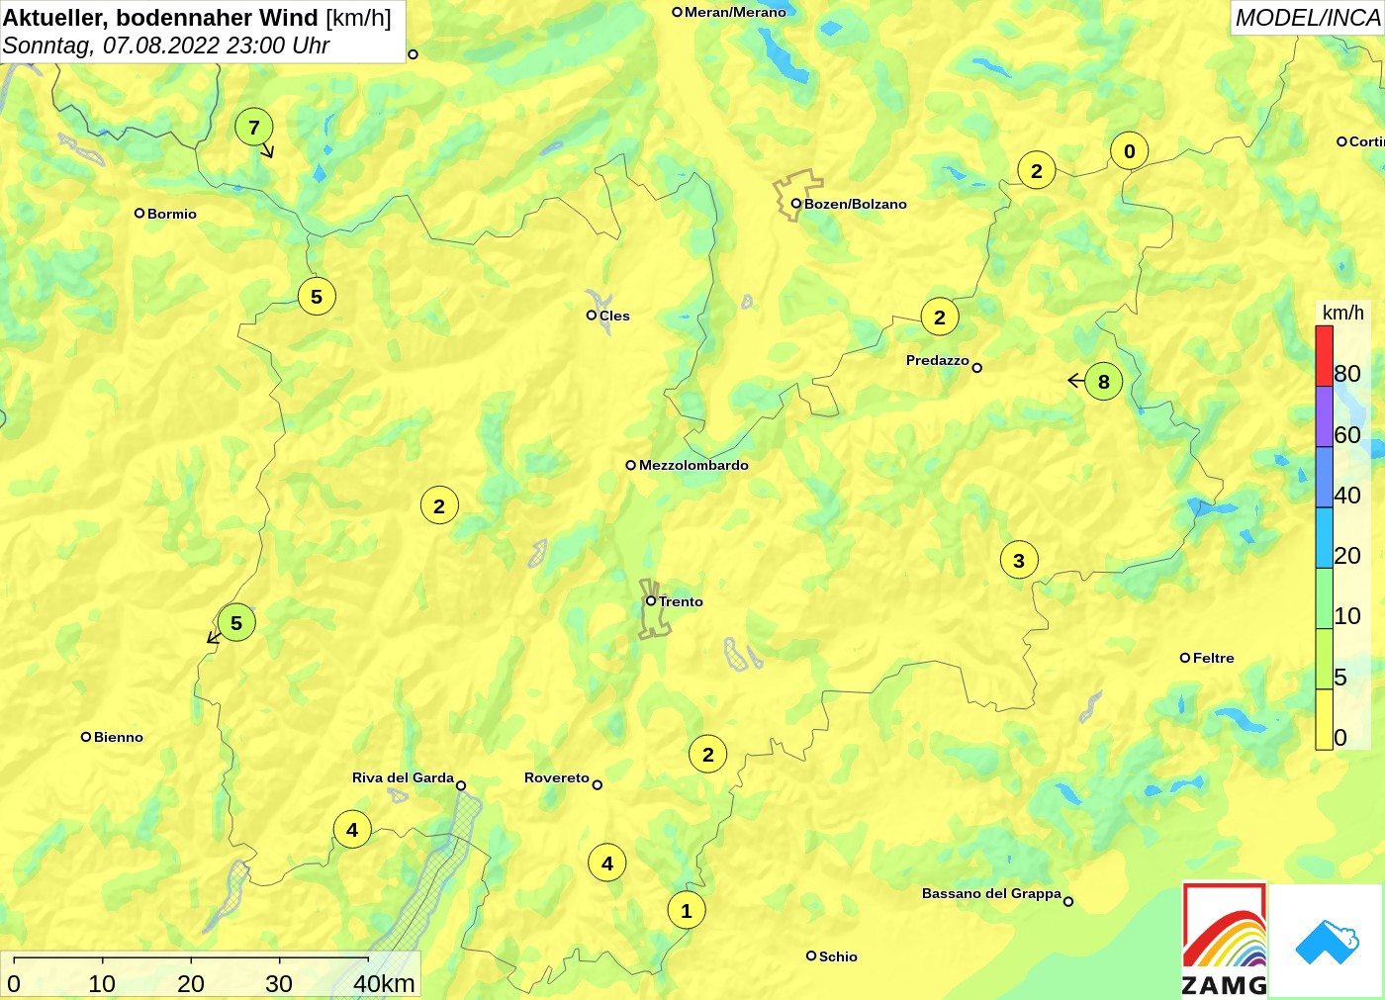Click station marker 2 beside the 0 marker

click(x=1037, y=170)
